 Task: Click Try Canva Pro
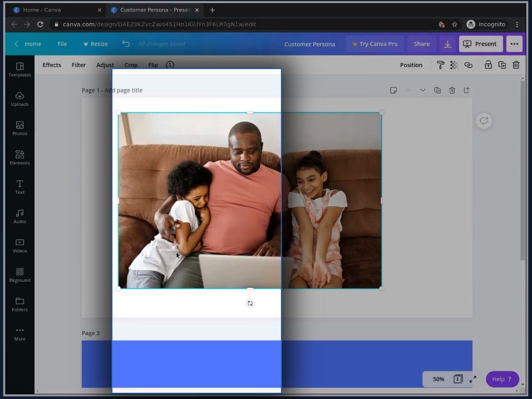(375, 44)
